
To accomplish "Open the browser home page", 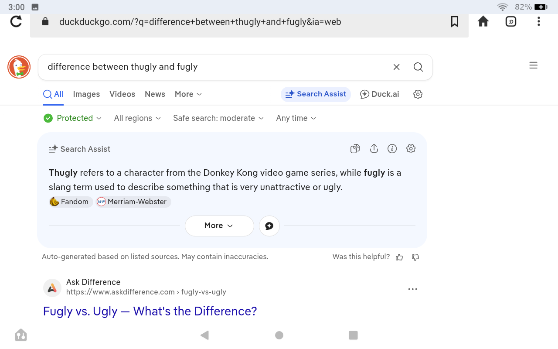I will click(483, 21).
